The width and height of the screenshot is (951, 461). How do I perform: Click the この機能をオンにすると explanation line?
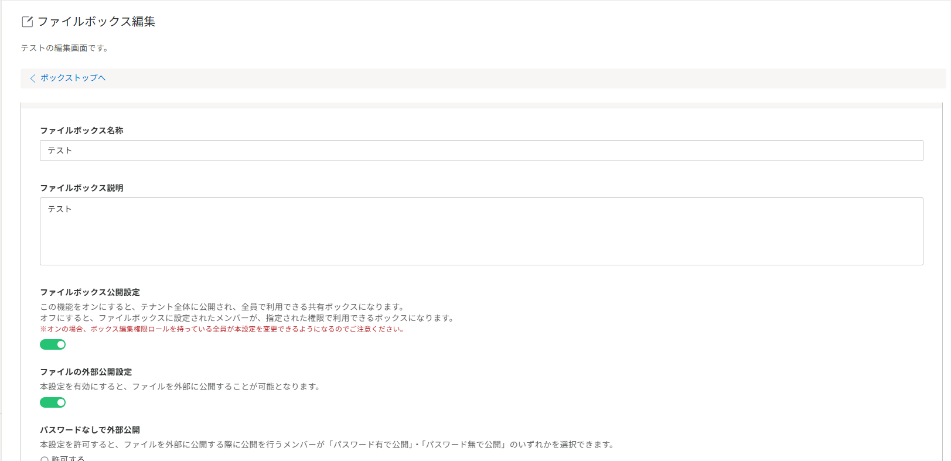tap(222, 307)
